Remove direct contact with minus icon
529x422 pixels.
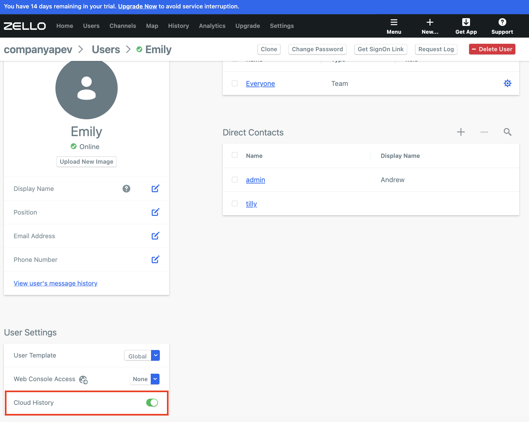(484, 132)
